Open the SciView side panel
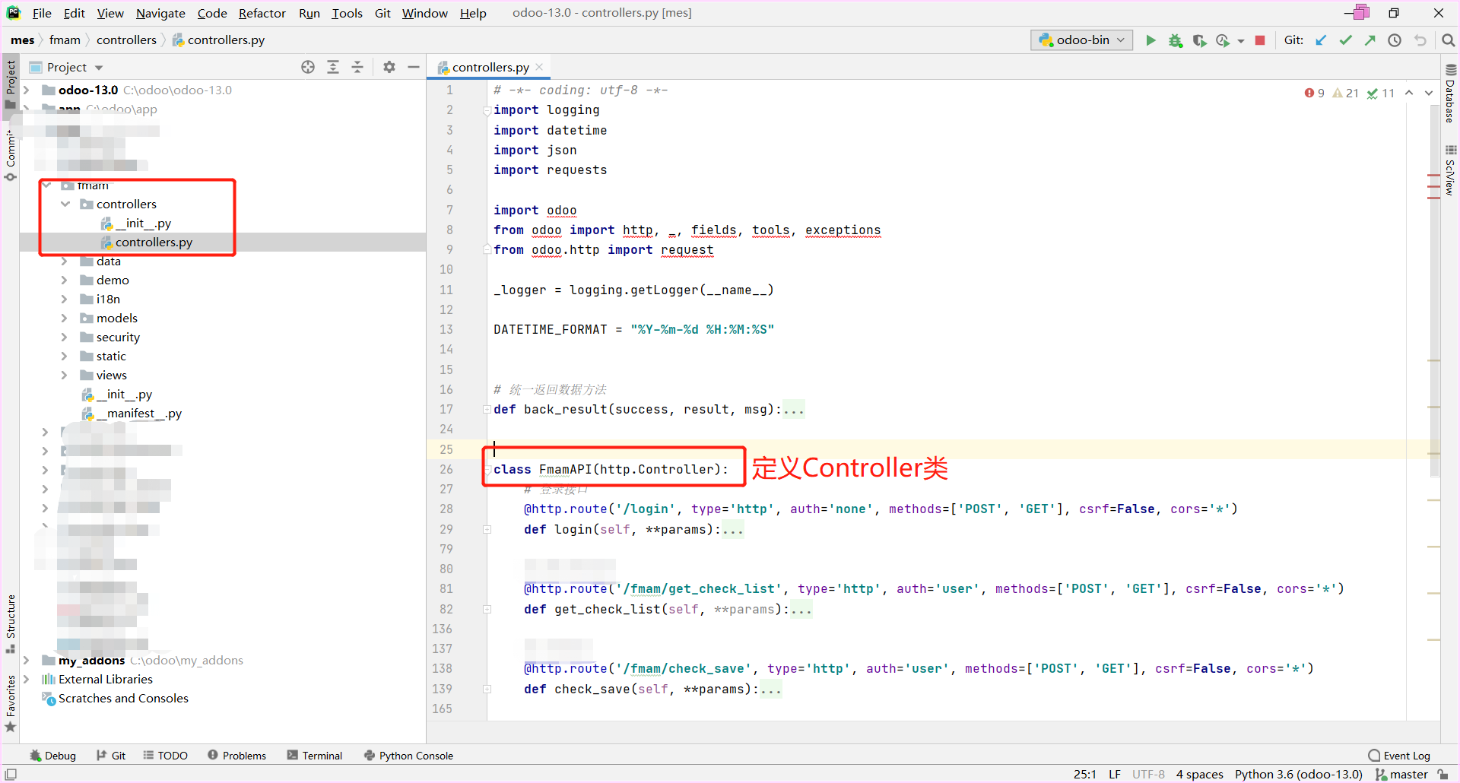1460x783 pixels. tap(1450, 170)
